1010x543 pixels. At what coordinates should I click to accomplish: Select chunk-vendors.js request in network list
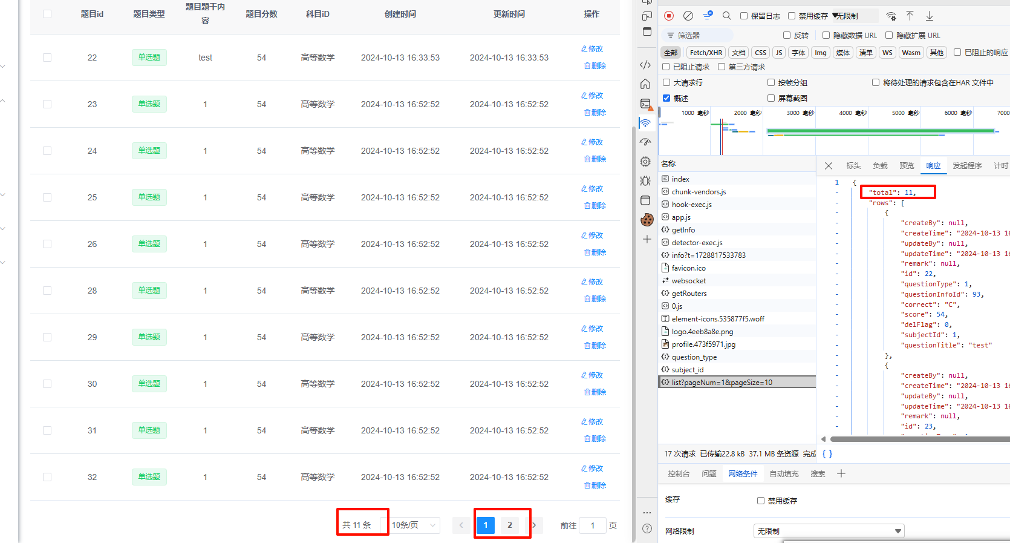point(737,192)
